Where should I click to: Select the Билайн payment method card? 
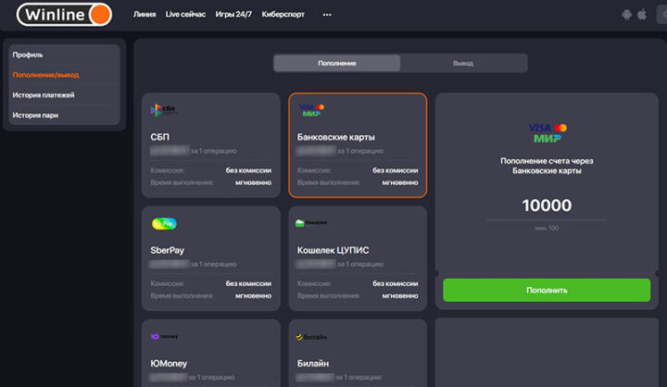358,353
